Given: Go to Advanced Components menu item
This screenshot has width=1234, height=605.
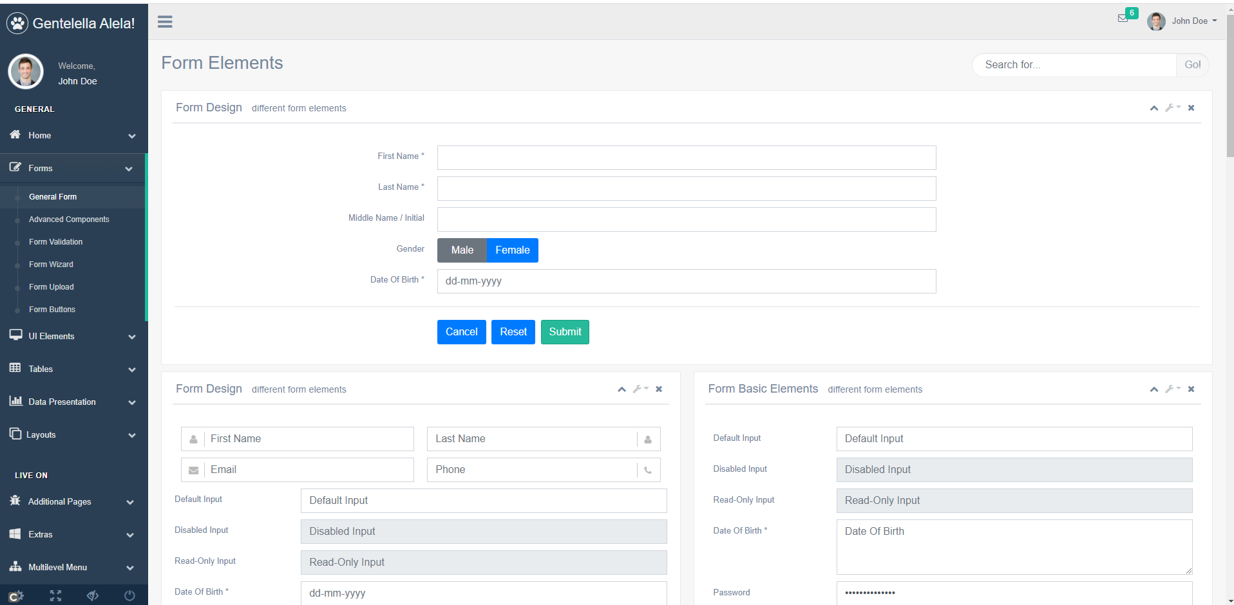Looking at the screenshot, I should point(69,219).
